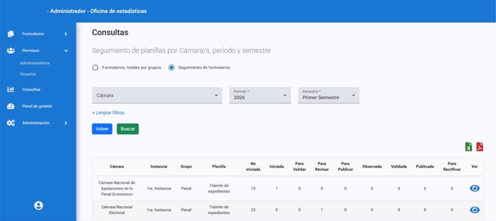Open Administradores submenu item
Screen dimensions: 496x221
(x=35, y=63)
